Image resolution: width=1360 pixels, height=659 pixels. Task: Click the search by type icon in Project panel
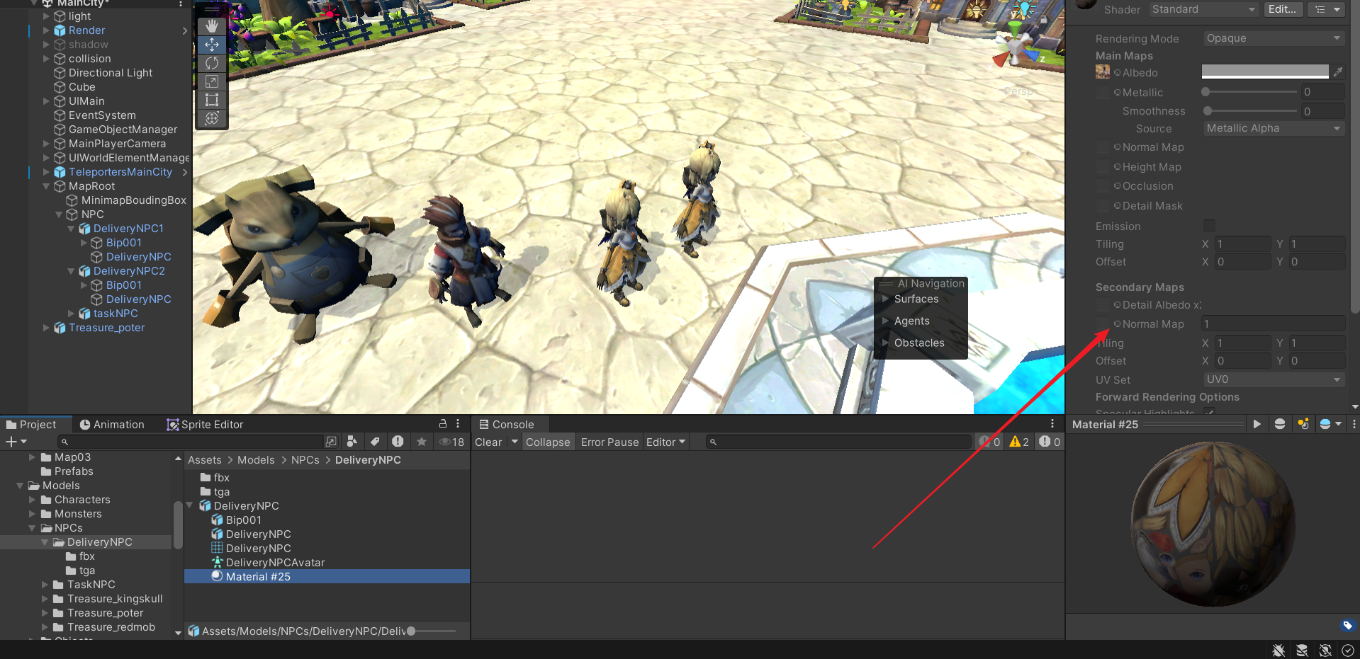coord(352,442)
